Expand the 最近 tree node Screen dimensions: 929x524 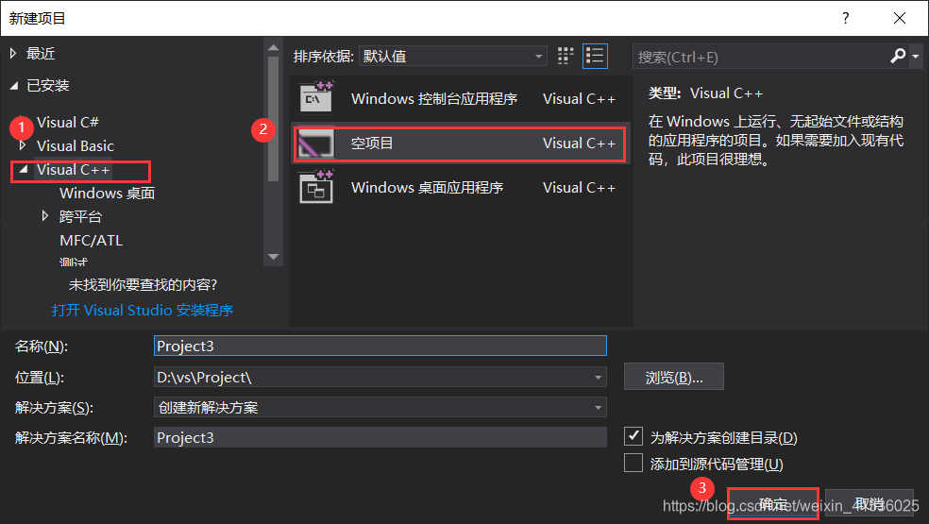[x=13, y=54]
